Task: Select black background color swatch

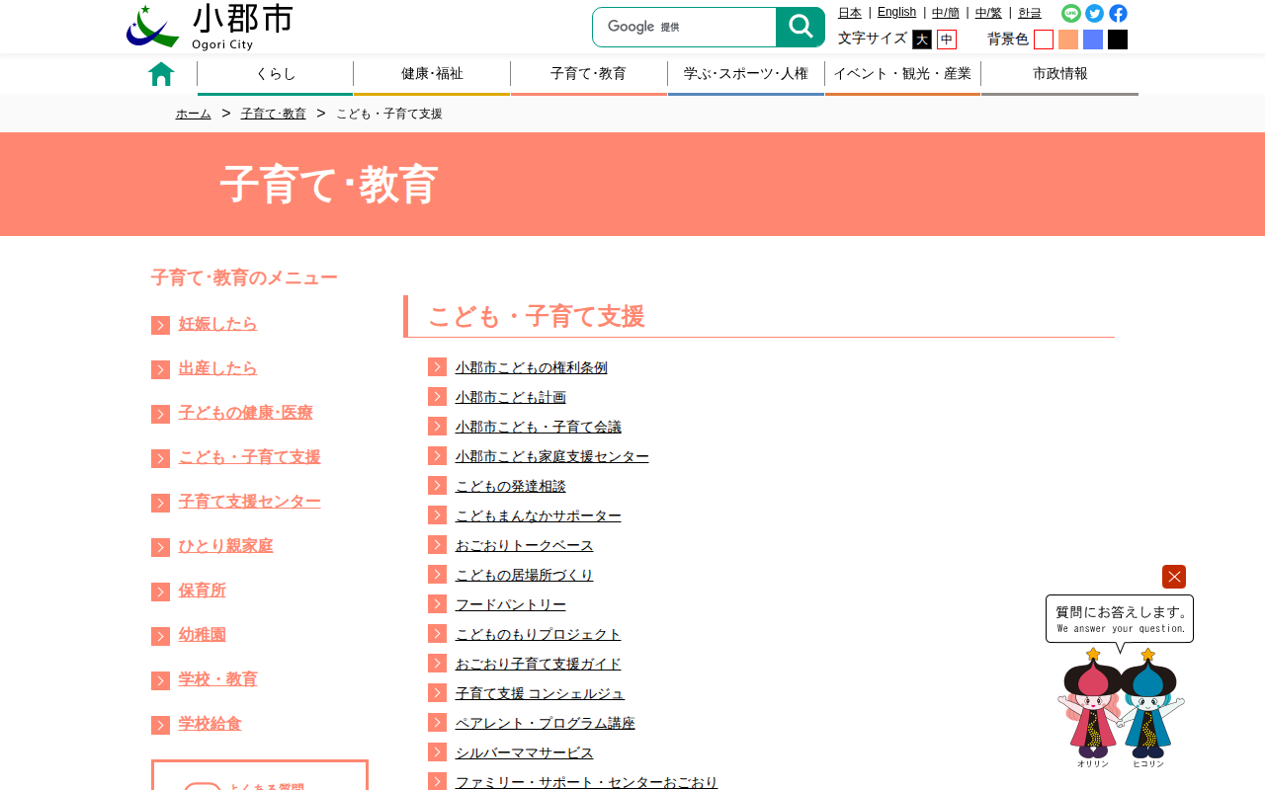Action: pos(1118,39)
